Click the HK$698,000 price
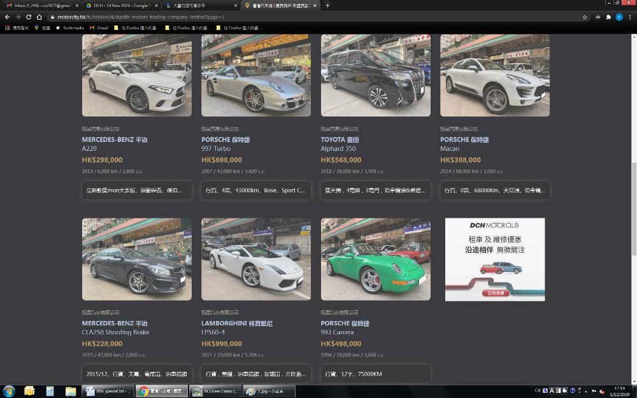This screenshot has height=398, width=637. coord(222,160)
